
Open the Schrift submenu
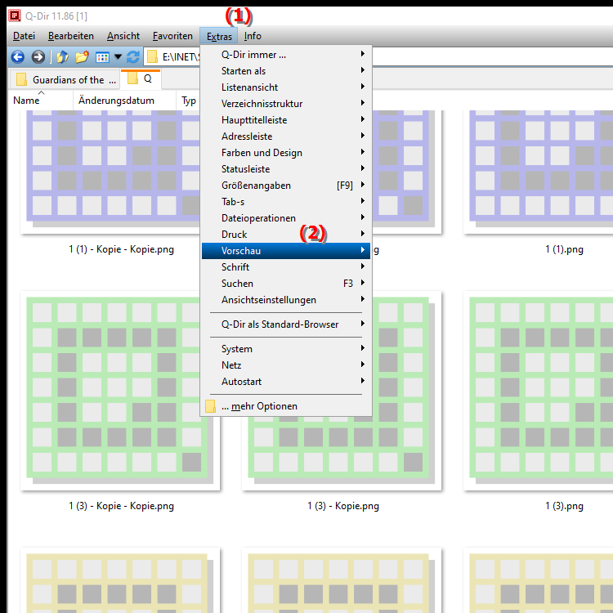tap(286, 267)
